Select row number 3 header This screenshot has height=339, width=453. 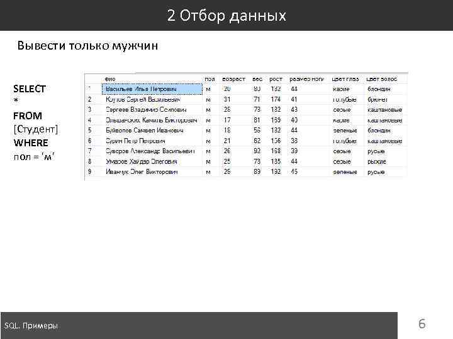[x=89, y=110]
